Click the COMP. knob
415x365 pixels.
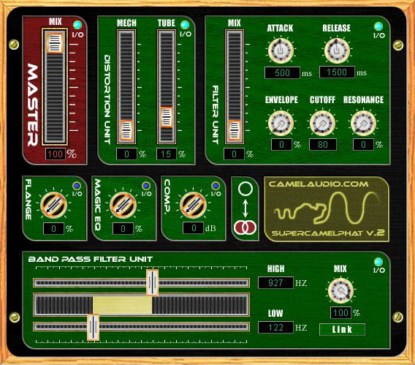pyautogui.click(x=193, y=206)
